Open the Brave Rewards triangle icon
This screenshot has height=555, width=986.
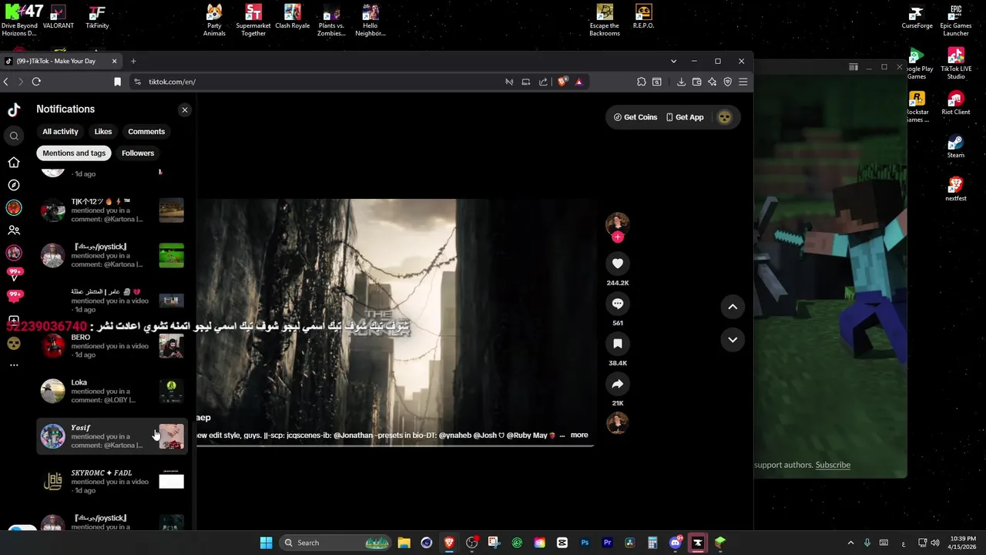pos(579,82)
